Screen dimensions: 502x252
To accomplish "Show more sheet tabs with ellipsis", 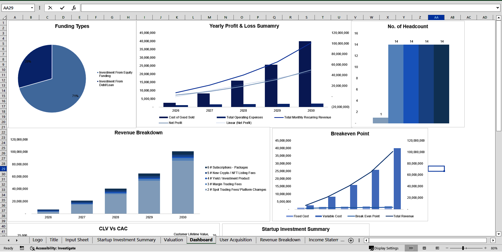I will point(343,241).
